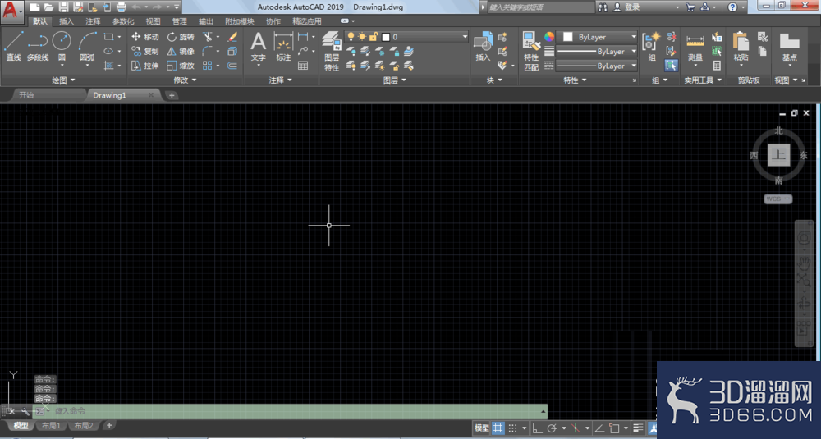Open the Insert (插入) ribbon tab
821x439 pixels.
pos(67,21)
